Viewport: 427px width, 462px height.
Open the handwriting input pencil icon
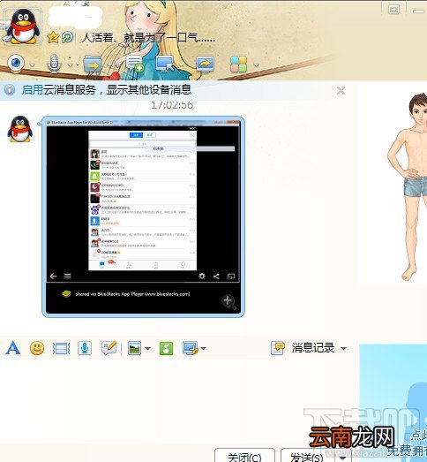pos(109,348)
